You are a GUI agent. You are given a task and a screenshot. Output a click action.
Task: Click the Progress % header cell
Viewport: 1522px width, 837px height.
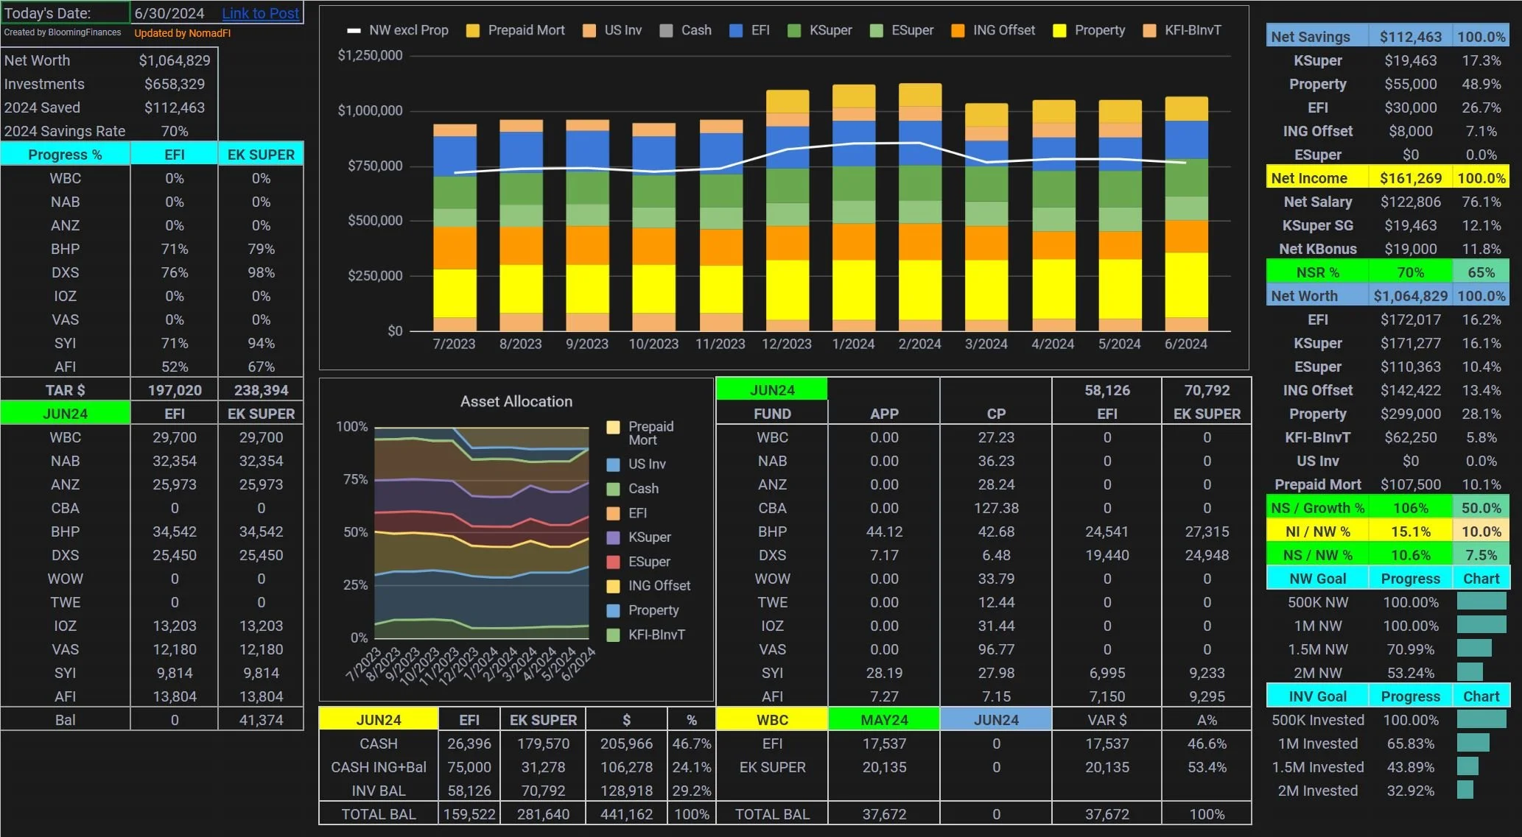click(x=65, y=155)
